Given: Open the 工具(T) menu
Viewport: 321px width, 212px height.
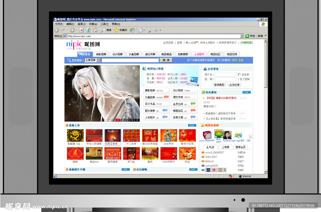Looking at the screenshot, I should tap(105, 24).
